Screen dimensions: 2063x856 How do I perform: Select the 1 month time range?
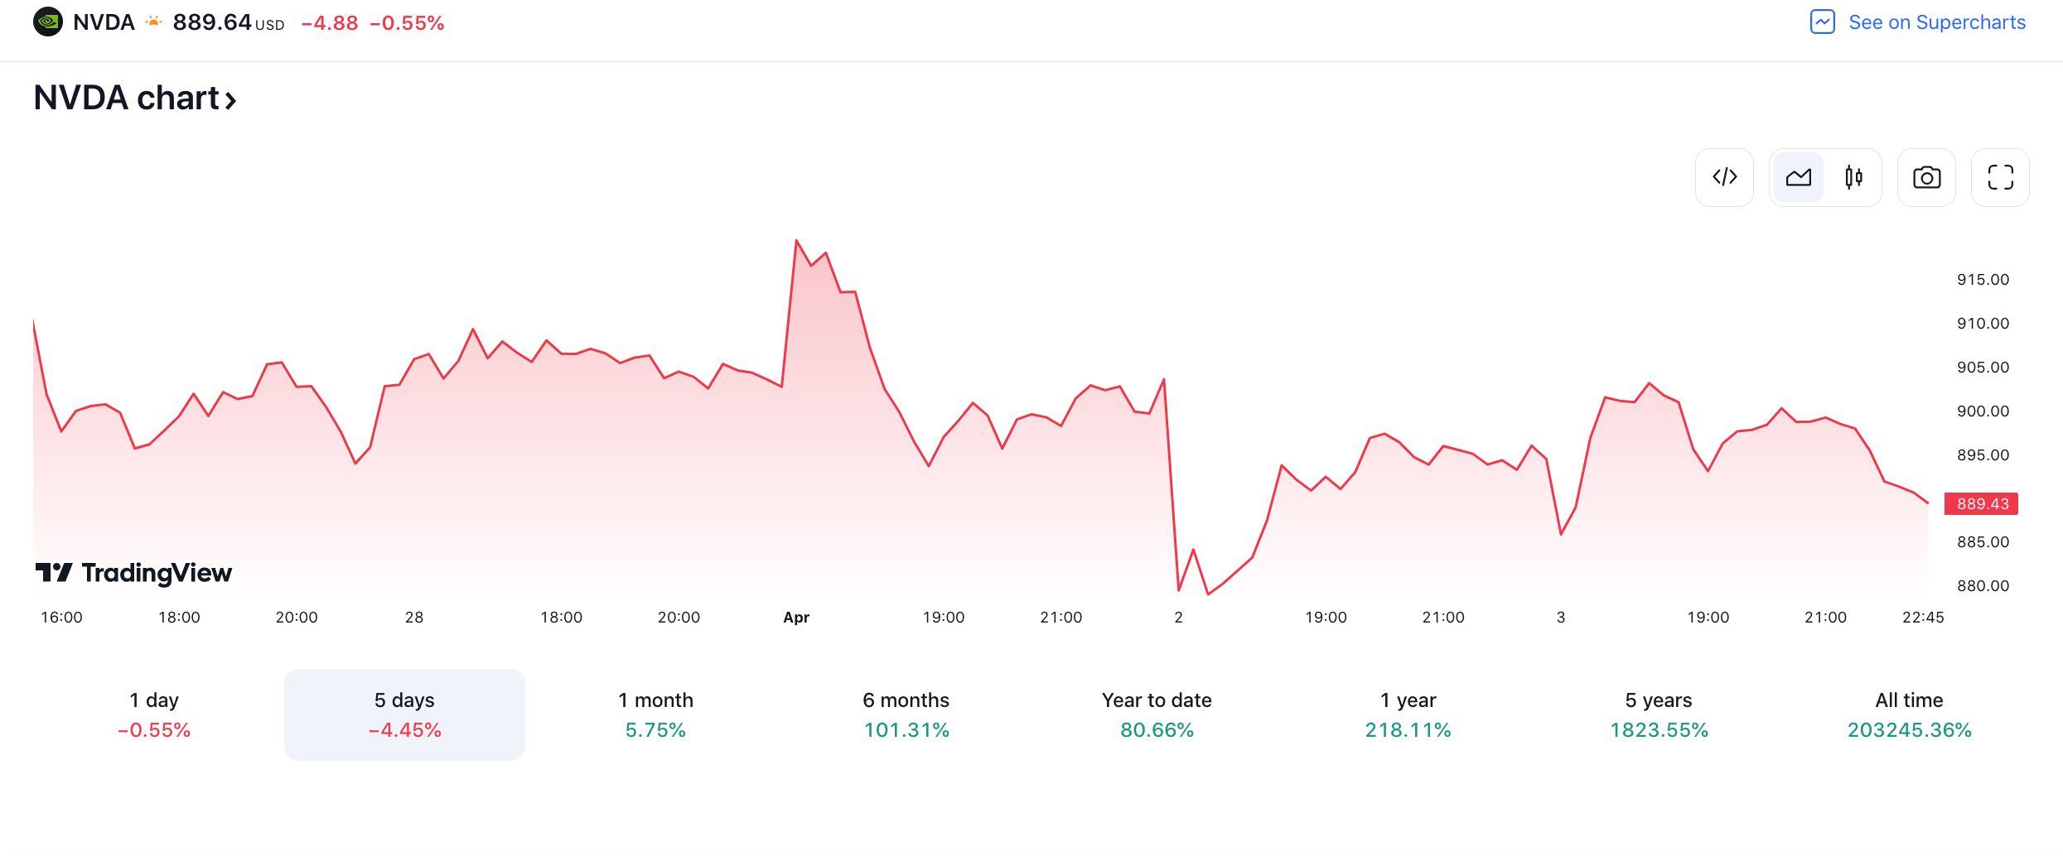[x=655, y=714]
